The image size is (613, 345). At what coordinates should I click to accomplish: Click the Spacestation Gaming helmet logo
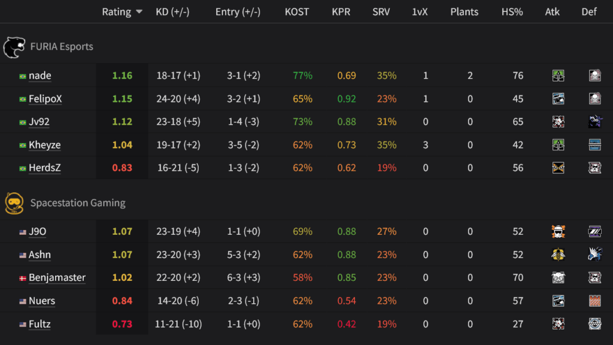tap(15, 203)
